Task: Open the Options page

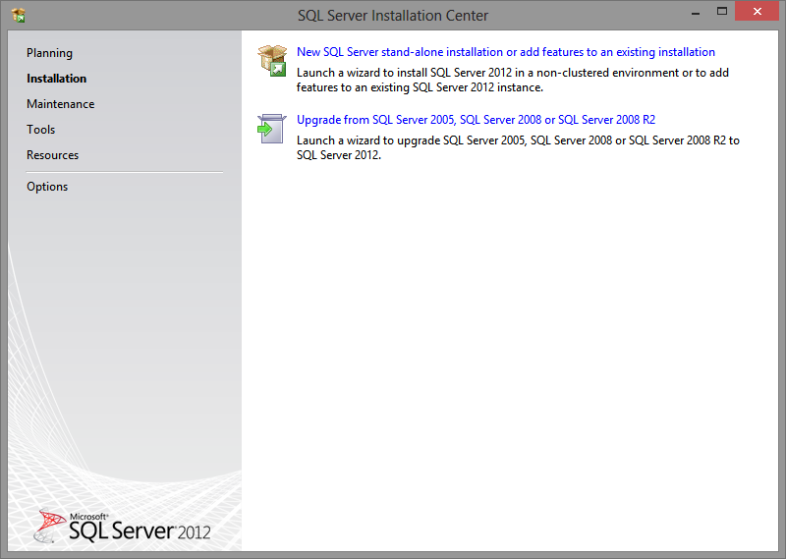Action: pos(47,187)
